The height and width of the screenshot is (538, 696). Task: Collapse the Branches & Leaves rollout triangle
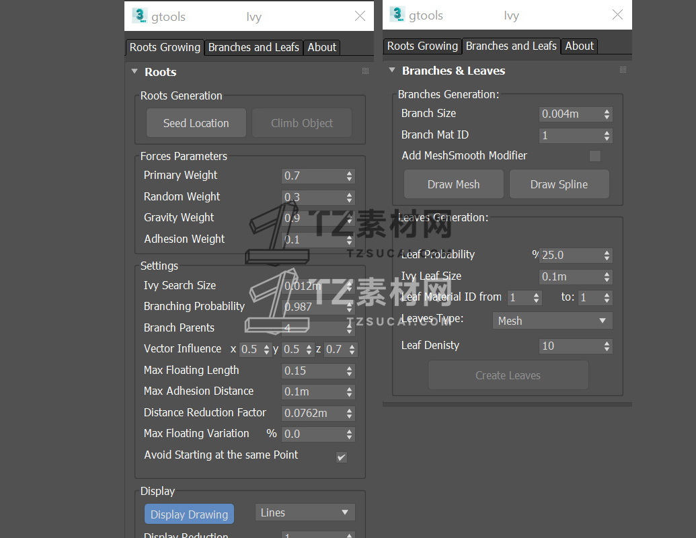tap(392, 70)
